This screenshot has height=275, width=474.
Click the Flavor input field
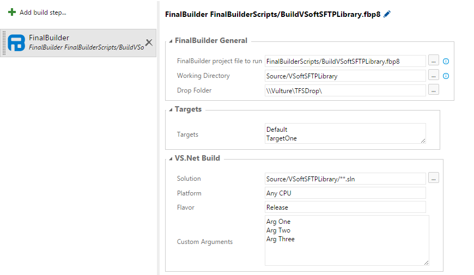coord(345,207)
